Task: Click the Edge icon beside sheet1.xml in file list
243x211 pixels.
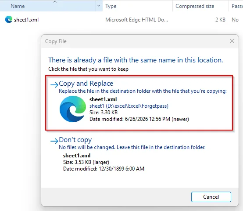Action: (x=9, y=20)
